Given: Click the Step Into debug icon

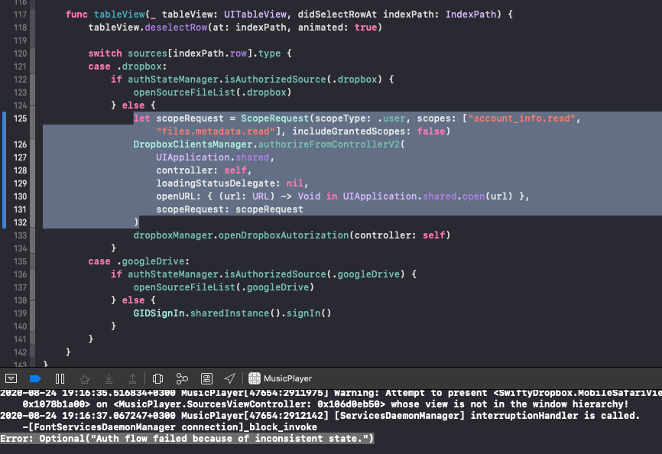Looking at the screenshot, I should [109, 378].
